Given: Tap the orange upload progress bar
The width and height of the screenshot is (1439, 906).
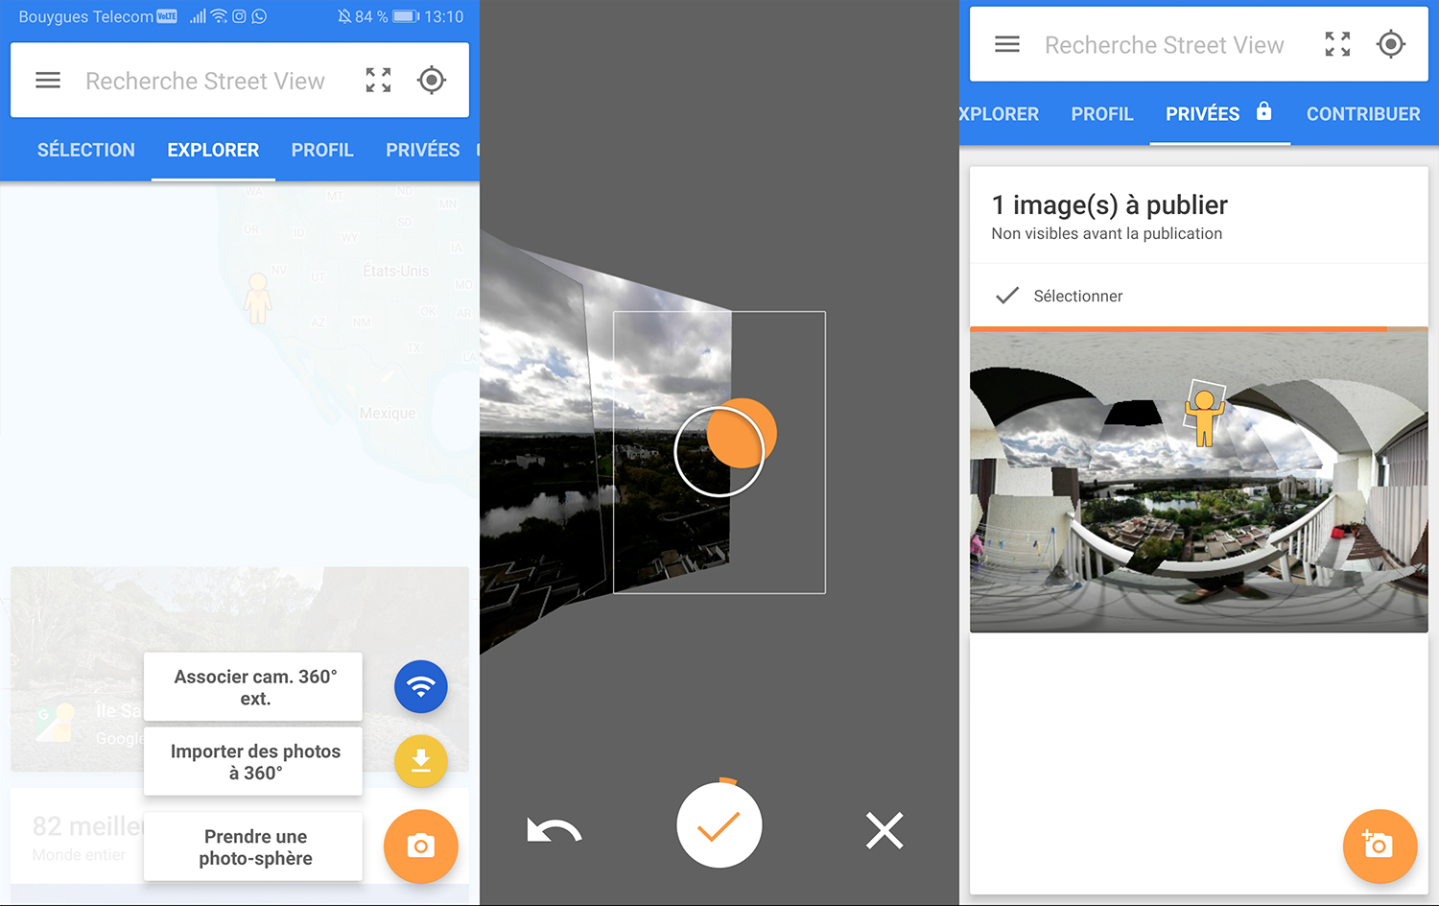Looking at the screenshot, I should (1178, 329).
